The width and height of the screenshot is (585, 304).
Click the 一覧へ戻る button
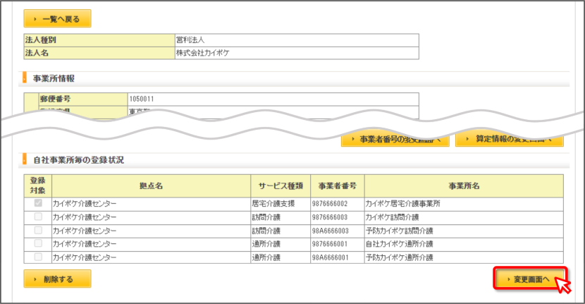point(58,18)
